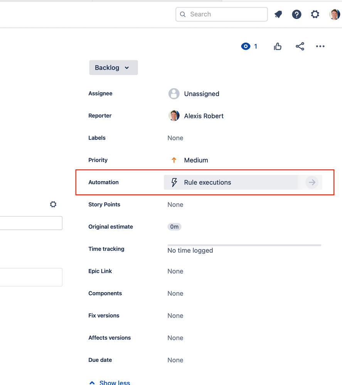
Task: Click the gear icon beside Story Points
Action: pos(53,204)
